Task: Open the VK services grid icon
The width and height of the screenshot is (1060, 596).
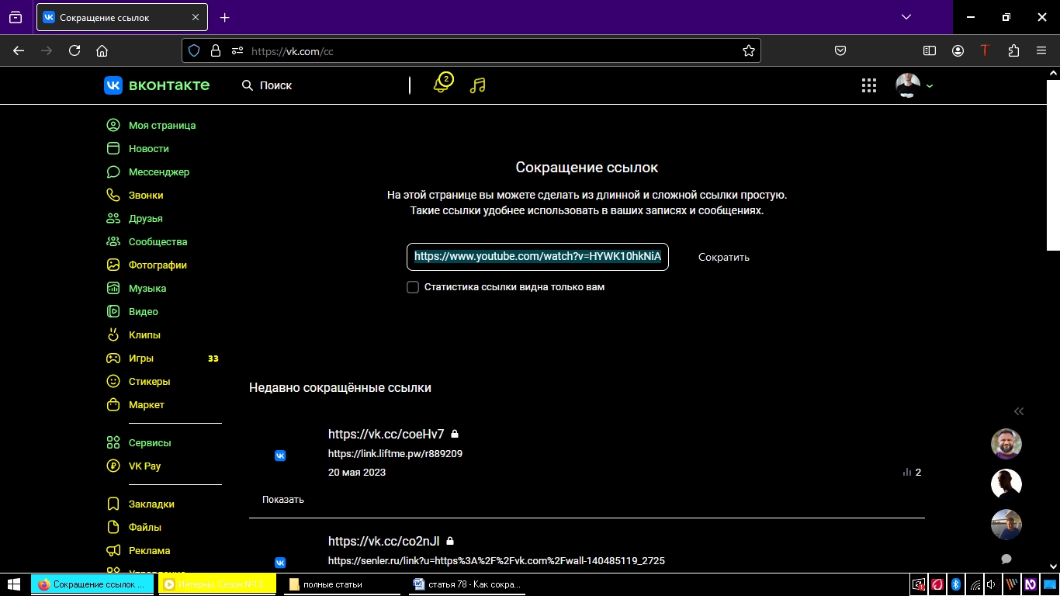Action: pyautogui.click(x=869, y=85)
